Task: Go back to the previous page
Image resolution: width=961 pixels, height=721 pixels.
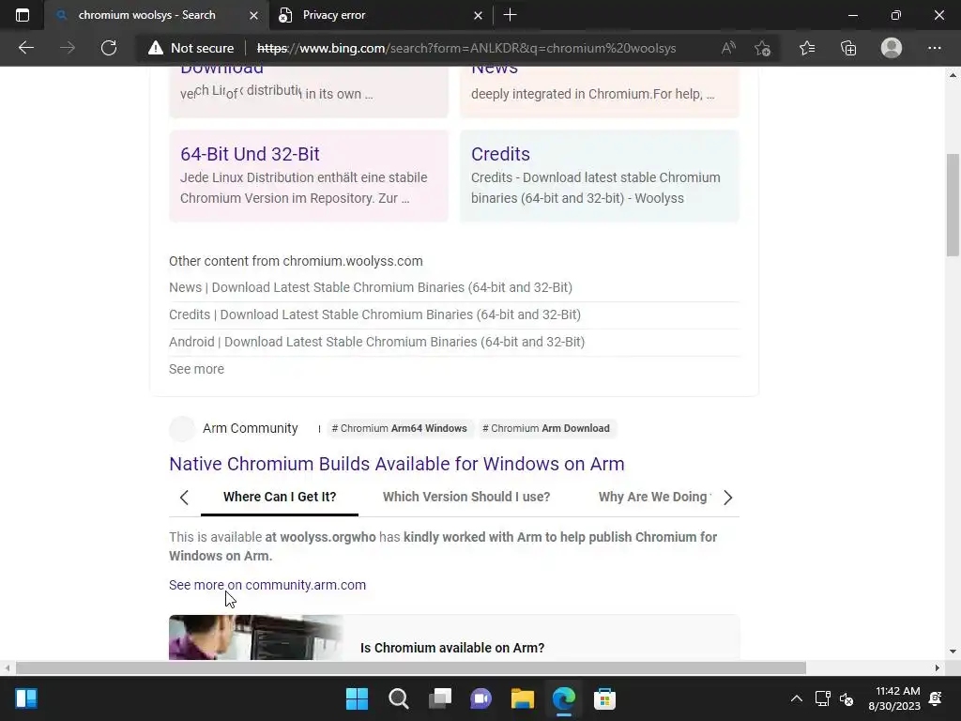Action: [x=25, y=48]
